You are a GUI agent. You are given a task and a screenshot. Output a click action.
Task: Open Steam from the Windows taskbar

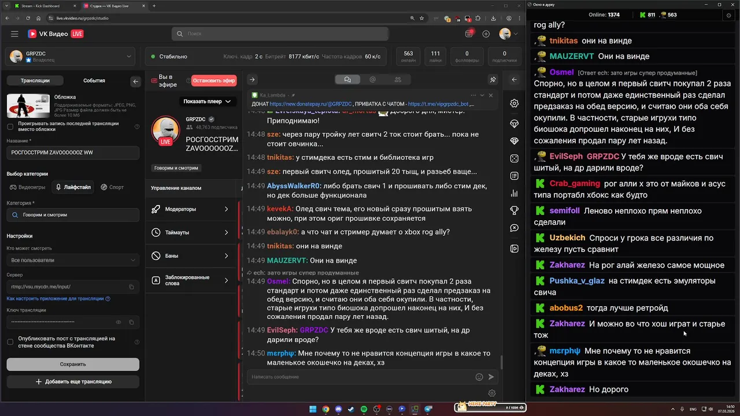[x=351, y=409]
